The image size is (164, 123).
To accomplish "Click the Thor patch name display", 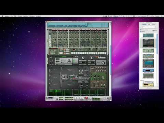I will [64, 56].
